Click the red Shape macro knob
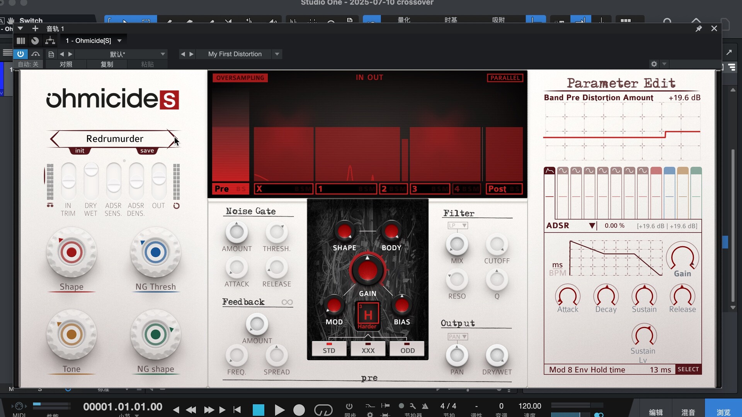This screenshot has height=417, width=742. (x=71, y=253)
